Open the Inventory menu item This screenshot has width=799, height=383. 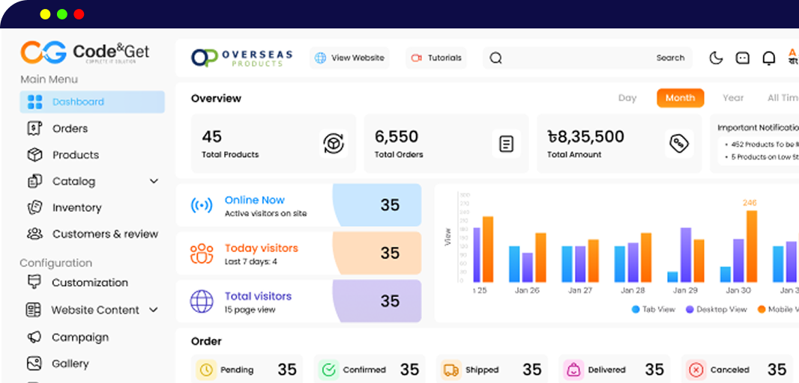[77, 207]
